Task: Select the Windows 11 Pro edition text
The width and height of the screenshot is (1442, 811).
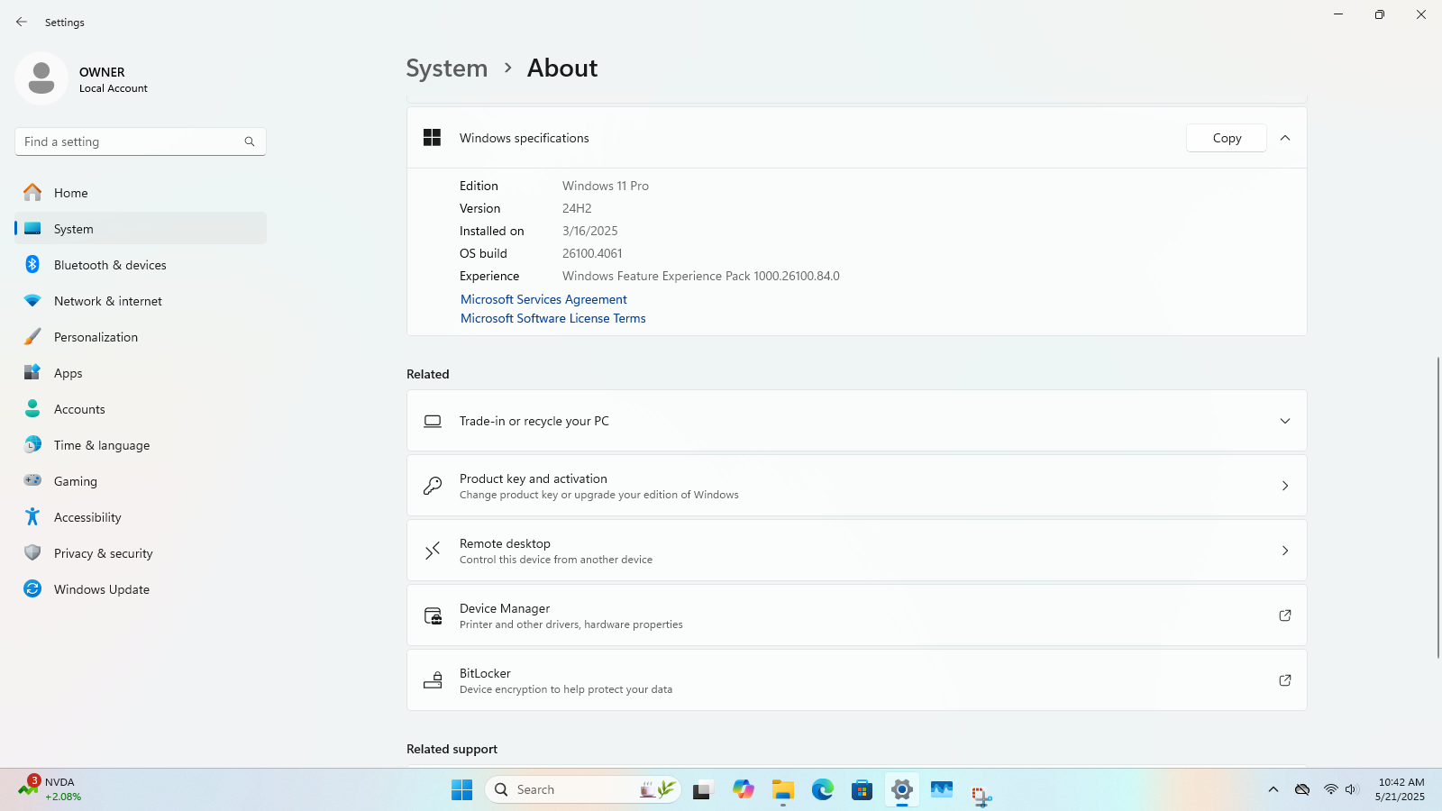Action: pos(606,186)
